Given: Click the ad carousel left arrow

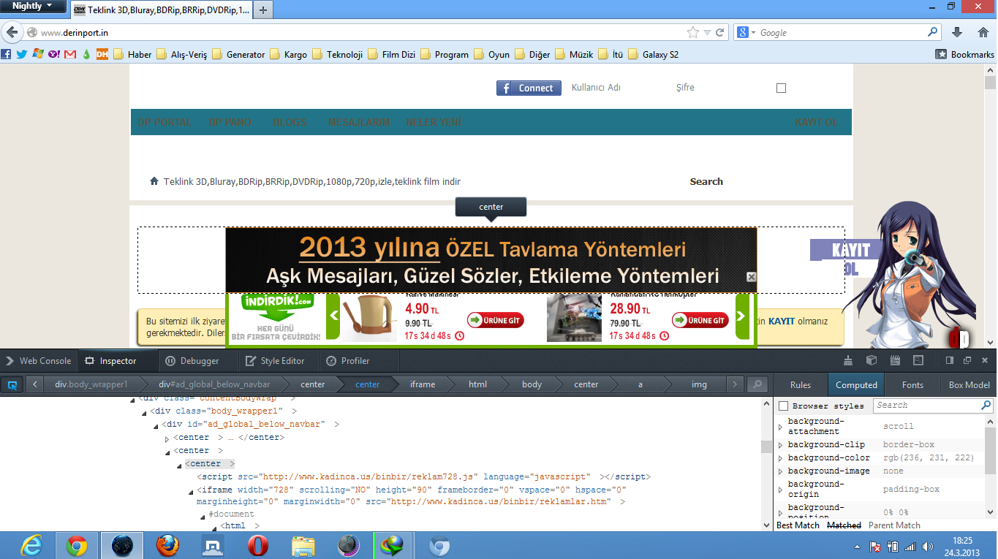Looking at the screenshot, I should (x=333, y=316).
